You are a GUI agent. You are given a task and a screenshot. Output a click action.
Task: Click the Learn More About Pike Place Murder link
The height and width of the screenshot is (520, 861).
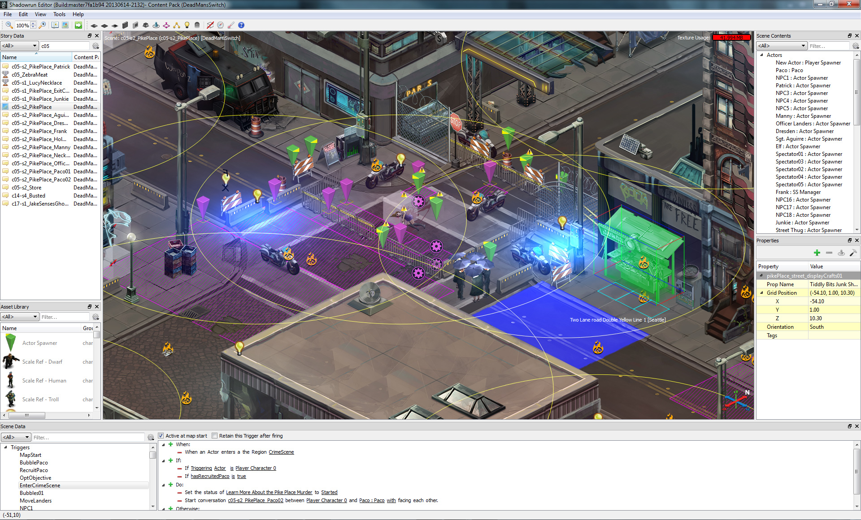[x=269, y=493]
